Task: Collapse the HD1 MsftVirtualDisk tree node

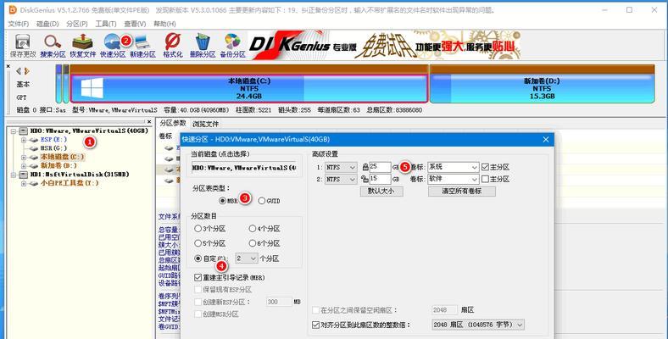Action: pos(14,175)
